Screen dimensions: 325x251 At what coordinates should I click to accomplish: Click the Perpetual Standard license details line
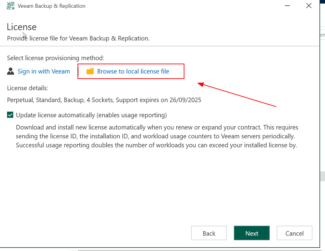click(x=104, y=100)
